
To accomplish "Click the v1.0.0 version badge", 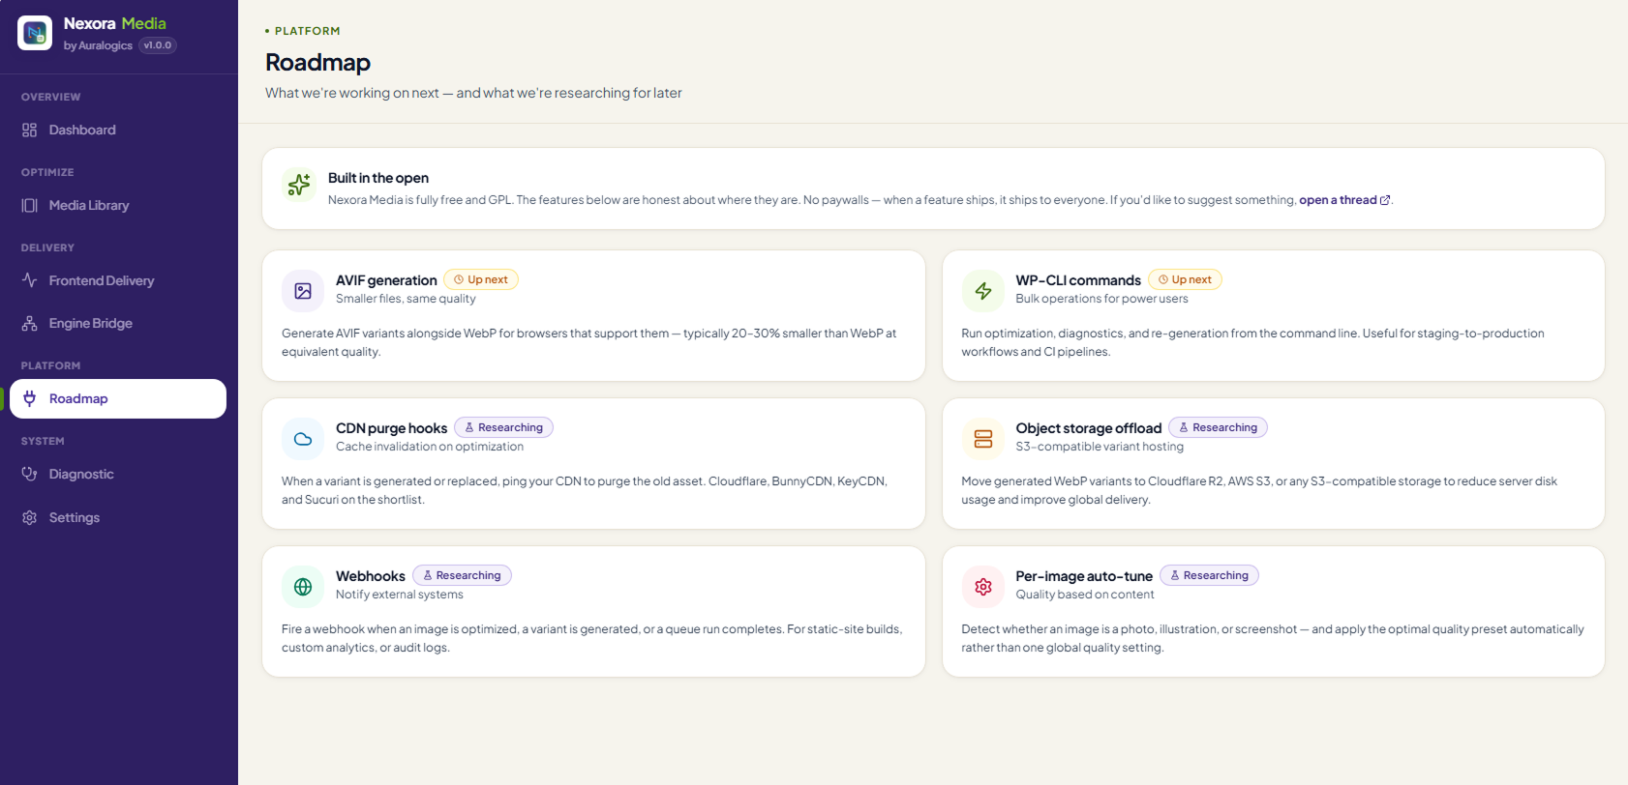I will pyautogui.click(x=158, y=45).
